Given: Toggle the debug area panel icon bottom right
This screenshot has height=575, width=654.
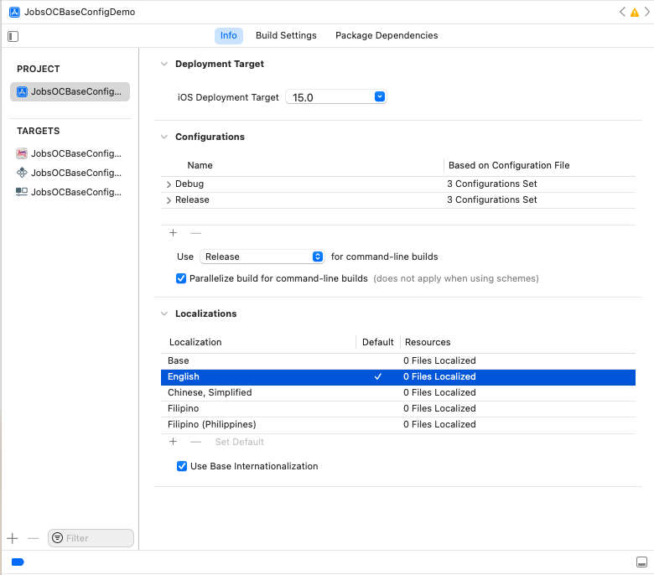Looking at the screenshot, I should click(x=642, y=562).
